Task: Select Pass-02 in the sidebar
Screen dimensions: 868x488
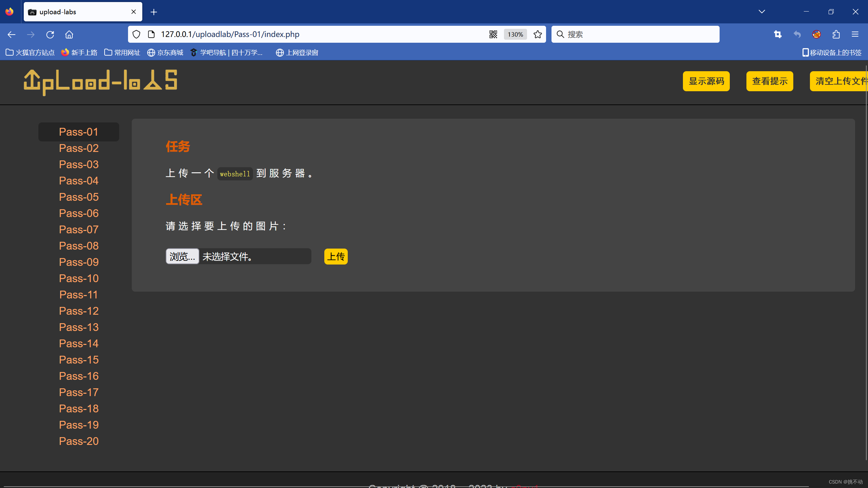Action: 79,148
